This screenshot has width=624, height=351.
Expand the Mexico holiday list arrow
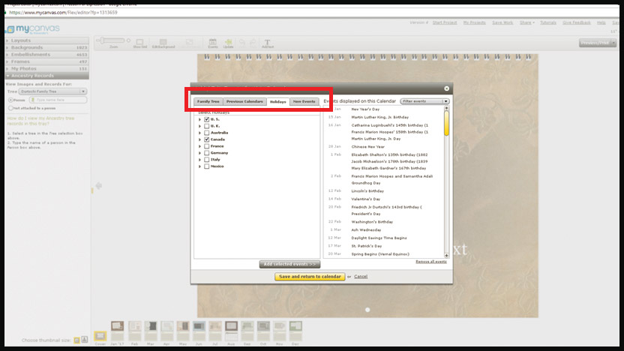click(199, 166)
